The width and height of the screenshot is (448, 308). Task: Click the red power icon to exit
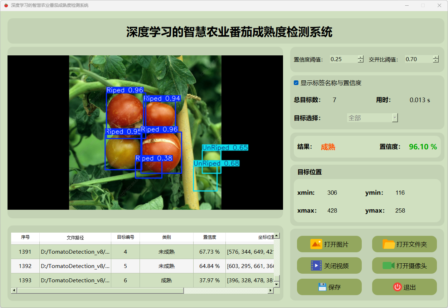click(397, 287)
